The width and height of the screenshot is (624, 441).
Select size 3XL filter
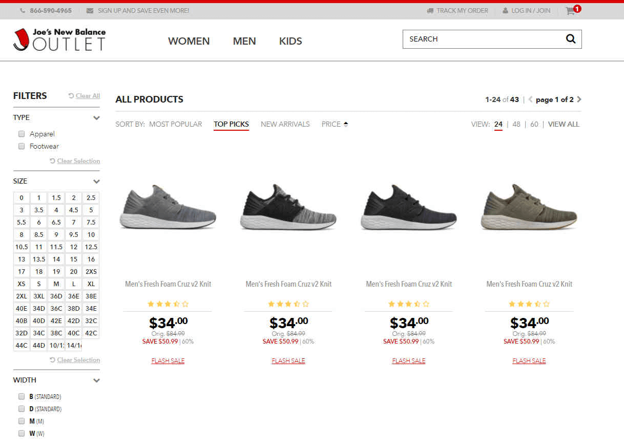[x=39, y=296]
